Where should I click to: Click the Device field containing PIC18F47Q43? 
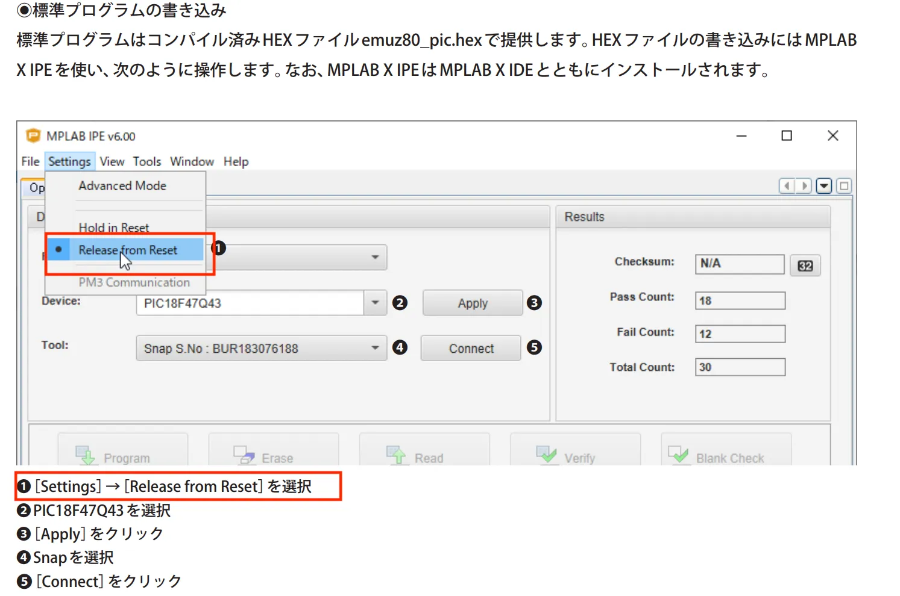pyautogui.click(x=250, y=303)
